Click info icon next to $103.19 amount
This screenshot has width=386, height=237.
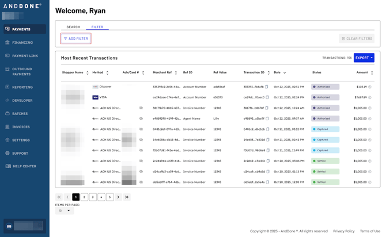tap(370, 87)
